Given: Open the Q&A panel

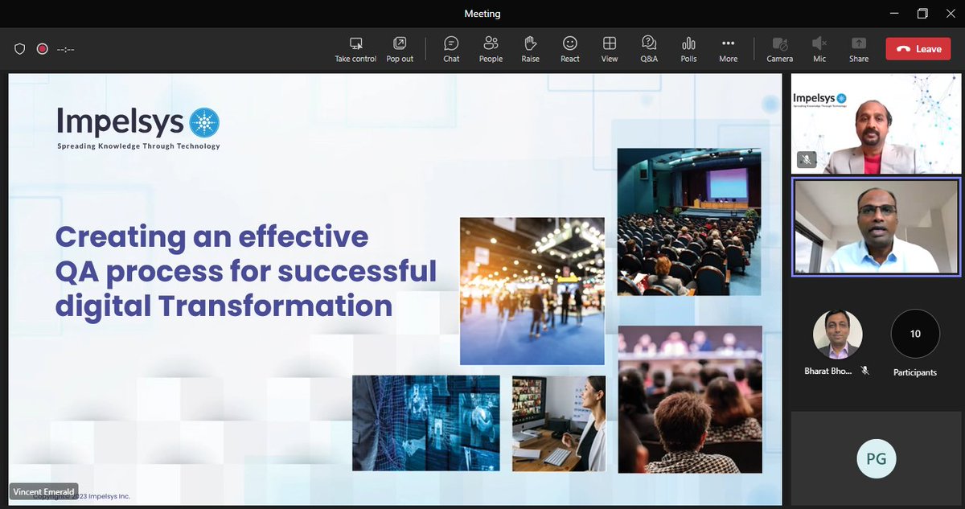Looking at the screenshot, I should [648, 48].
